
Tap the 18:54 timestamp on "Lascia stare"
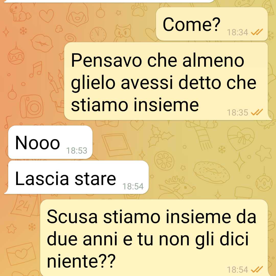[x=133, y=186]
